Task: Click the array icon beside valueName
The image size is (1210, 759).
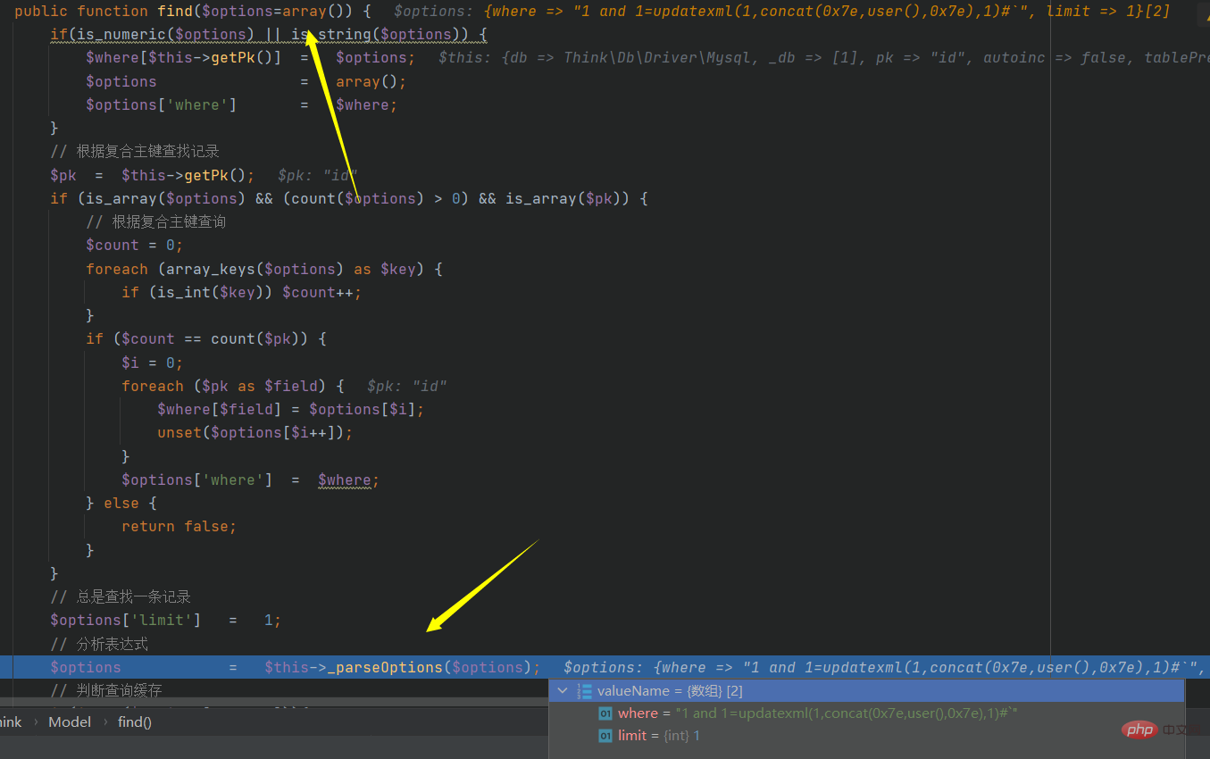Action: point(585,691)
